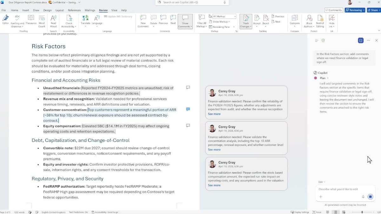Jump to Previous change in Tracking group
Viewport: 381px width, 214px height.
278,16
